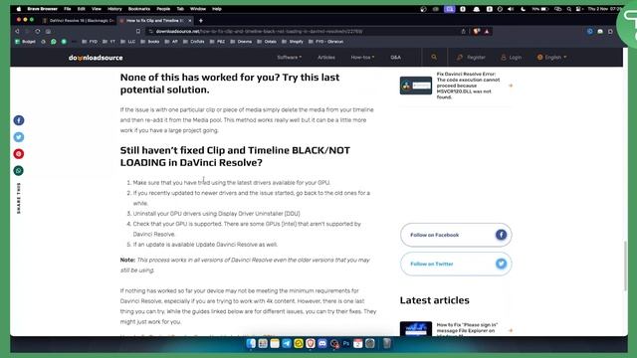Click the Brave Rewards triangle icon
637x358 pixels.
pos(487,31)
